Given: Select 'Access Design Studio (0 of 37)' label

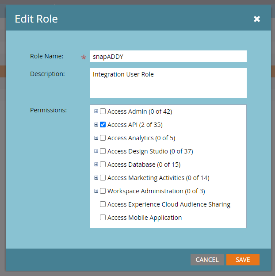Looking at the screenshot, I should [150, 151].
